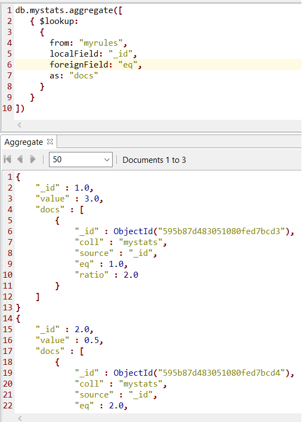Click '"_id" : 2.0' in second result
This screenshot has width=302, height=422.
(65, 329)
